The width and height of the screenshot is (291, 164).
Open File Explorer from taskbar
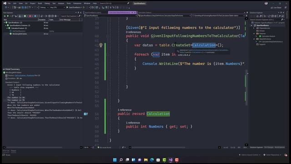[145, 160]
